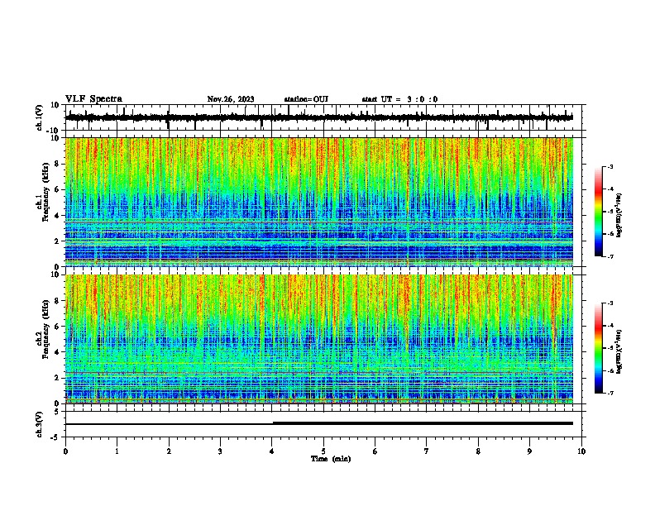Click time axis tick label "3"
655x506 pixels.
pyautogui.click(x=220, y=451)
